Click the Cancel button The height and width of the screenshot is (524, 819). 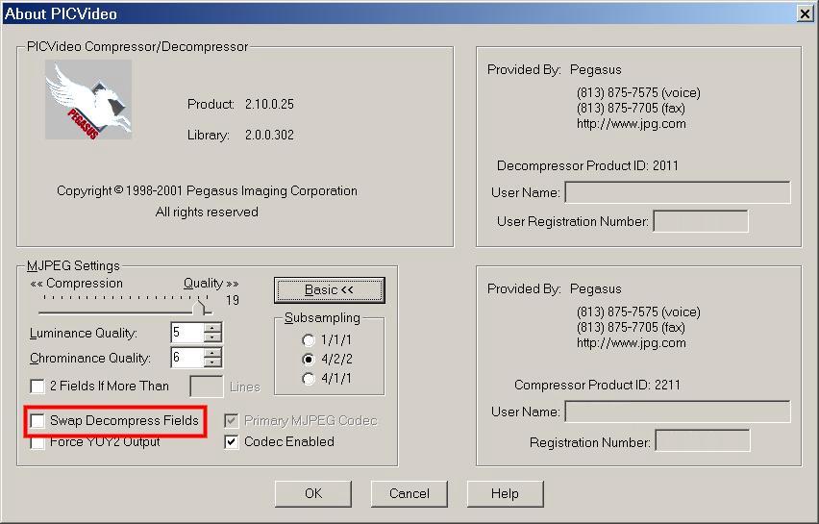409,493
